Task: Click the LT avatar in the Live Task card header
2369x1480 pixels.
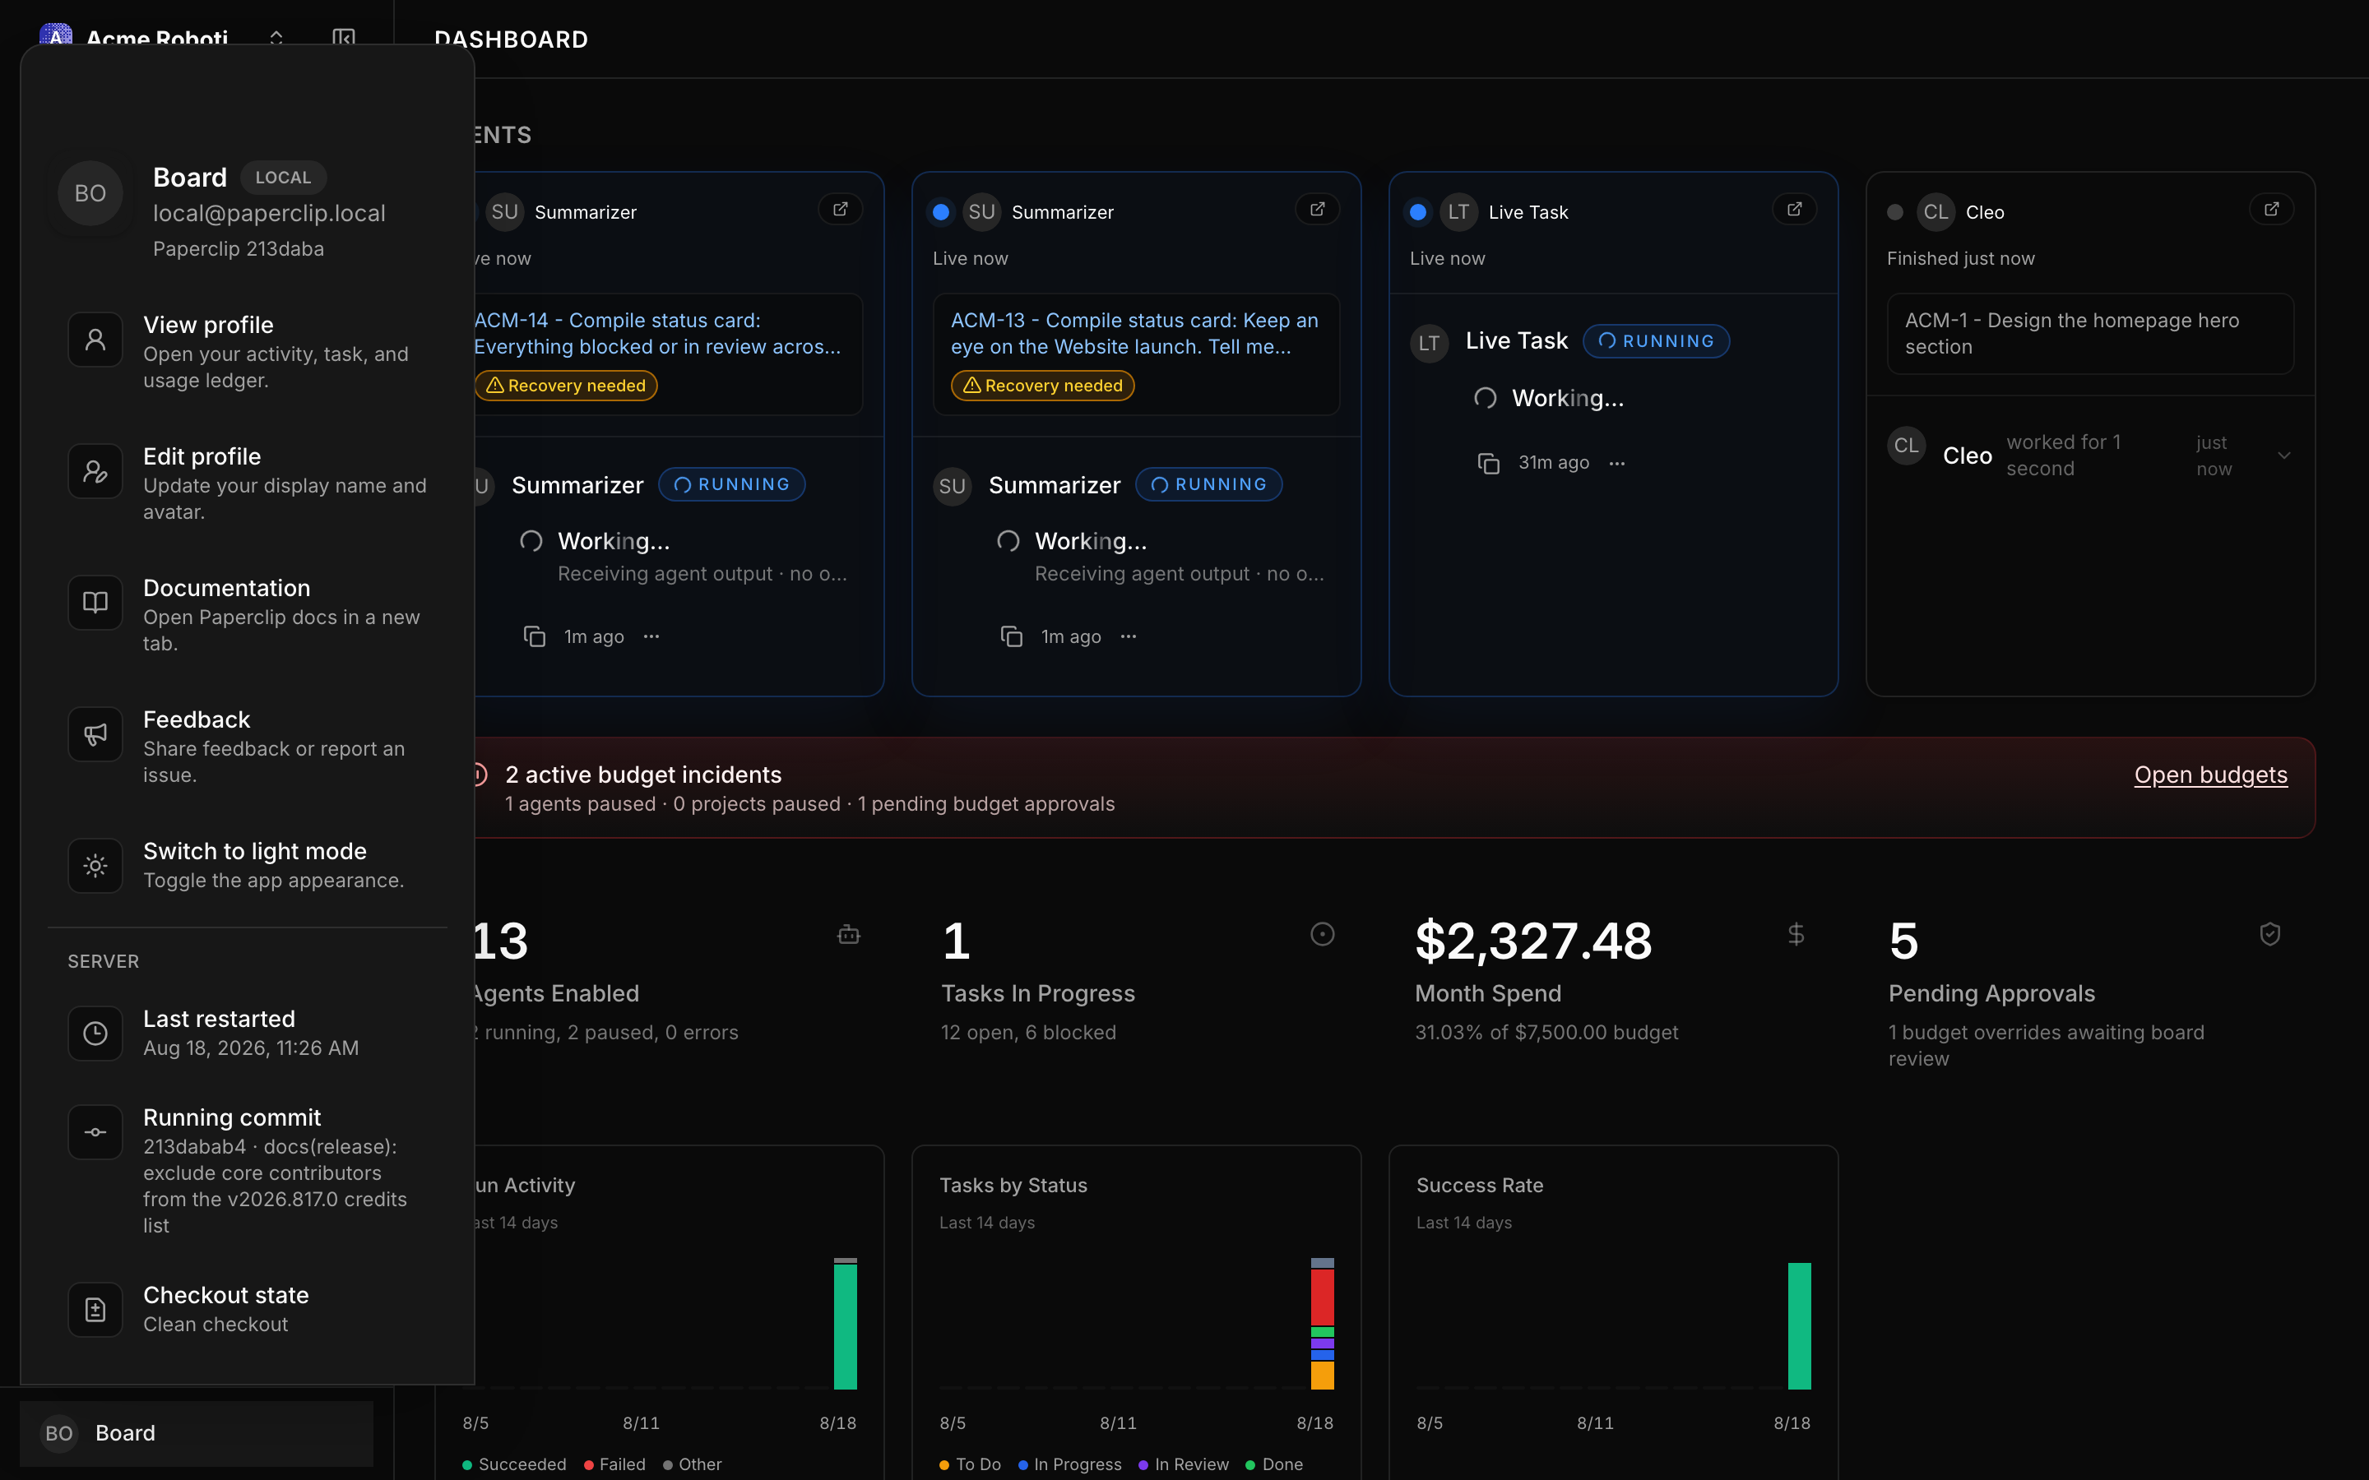Action: point(1458,212)
